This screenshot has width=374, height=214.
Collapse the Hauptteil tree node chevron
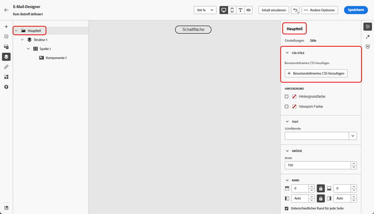click(x=16, y=30)
